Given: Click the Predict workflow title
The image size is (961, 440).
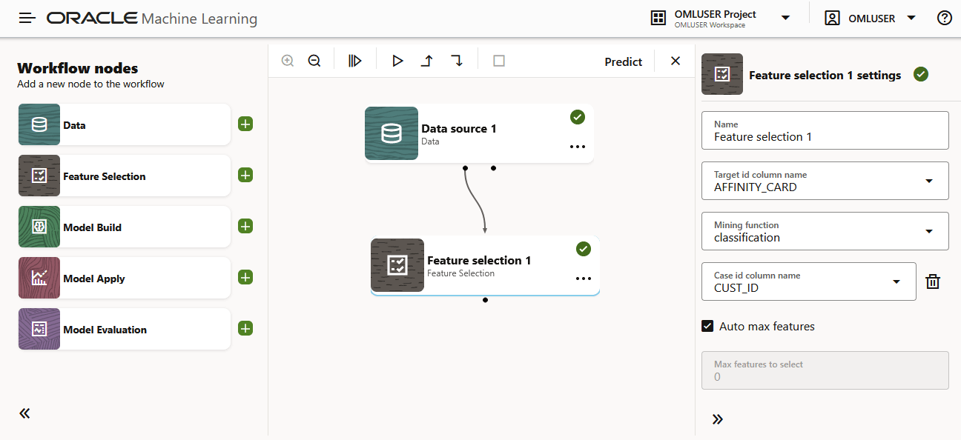Looking at the screenshot, I should point(624,61).
